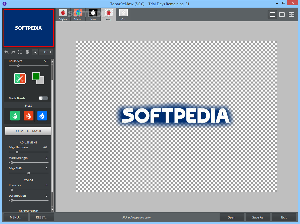Click the Mask Strength slider handle
300x224 pixels.
pos(12,163)
